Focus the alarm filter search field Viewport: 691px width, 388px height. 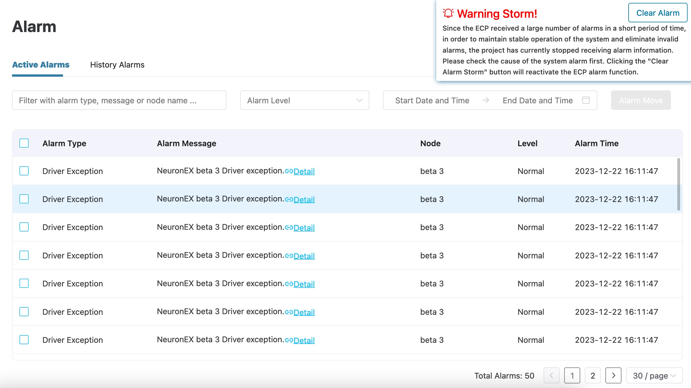119,100
